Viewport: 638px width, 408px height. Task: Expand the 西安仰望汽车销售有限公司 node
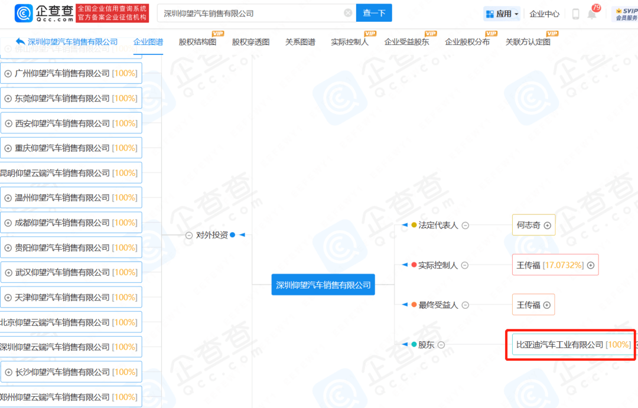pyautogui.click(x=8, y=123)
